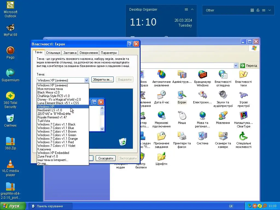Toggle the Other widget lock icon
This screenshot has width=280, height=210.
coord(258,10)
